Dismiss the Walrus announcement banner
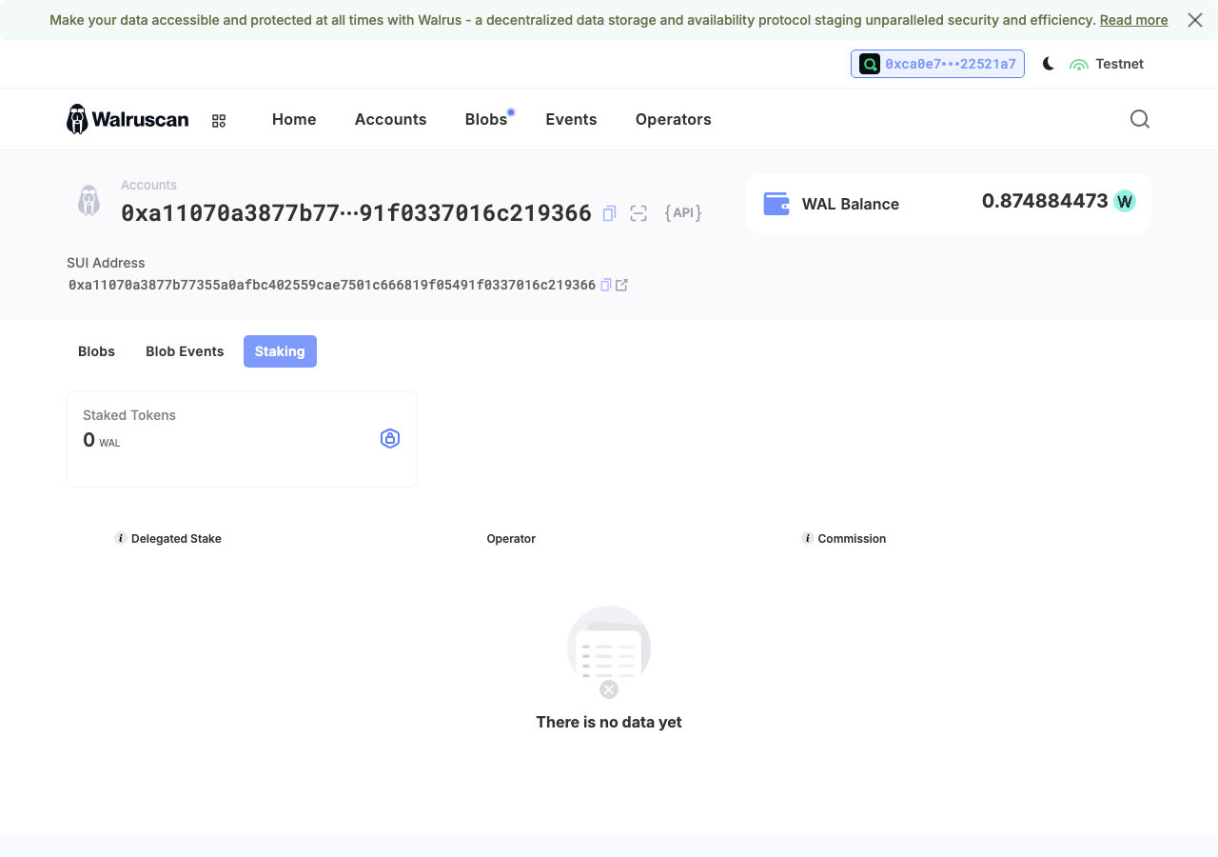Image resolution: width=1218 pixels, height=857 pixels. point(1195,20)
